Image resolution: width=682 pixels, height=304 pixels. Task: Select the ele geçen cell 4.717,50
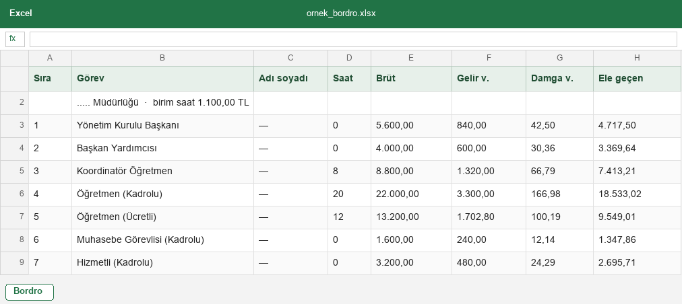[x=638, y=126]
